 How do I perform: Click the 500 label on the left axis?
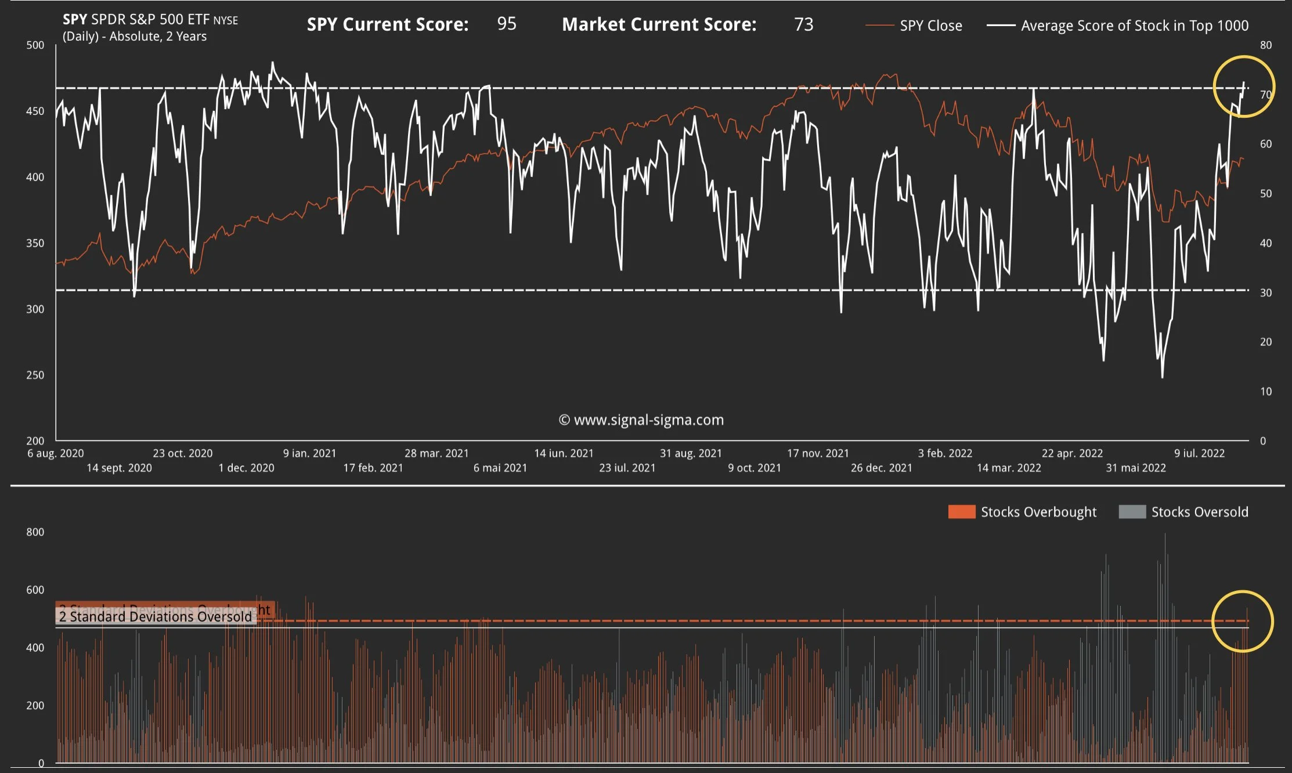pyautogui.click(x=35, y=45)
